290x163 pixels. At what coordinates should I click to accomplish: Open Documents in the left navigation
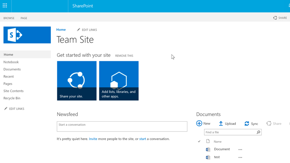tap(12, 69)
